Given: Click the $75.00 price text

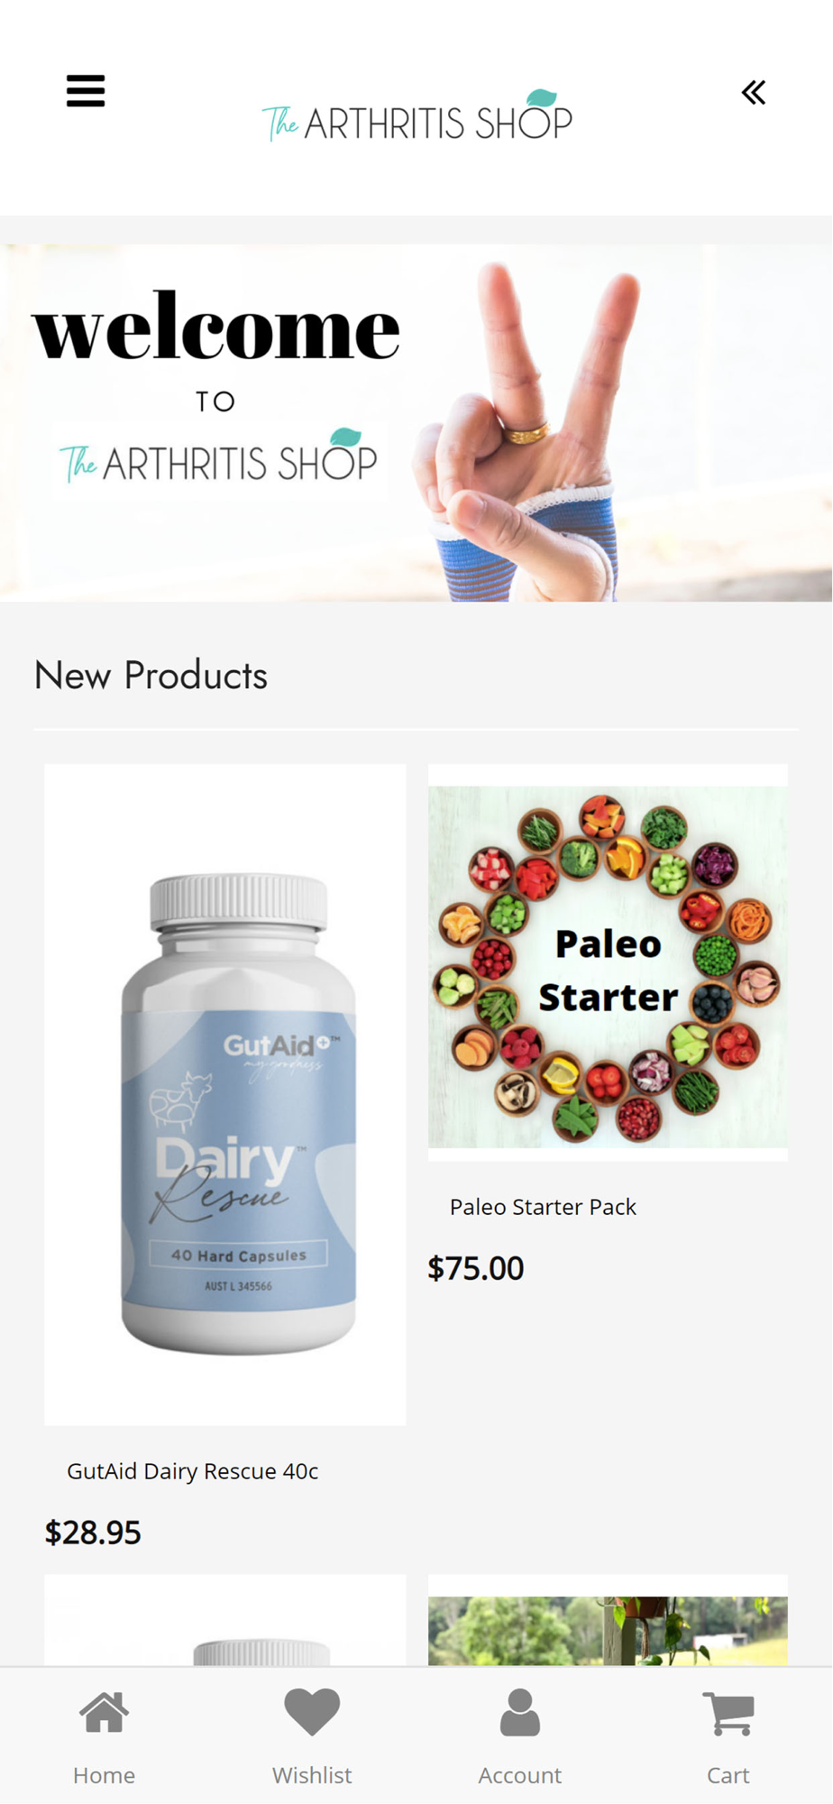Looking at the screenshot, I should tap(475, 1268).
